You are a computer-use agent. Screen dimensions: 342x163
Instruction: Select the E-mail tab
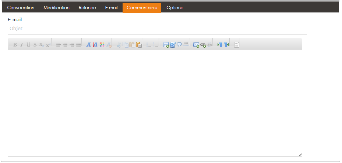[112, 8]
